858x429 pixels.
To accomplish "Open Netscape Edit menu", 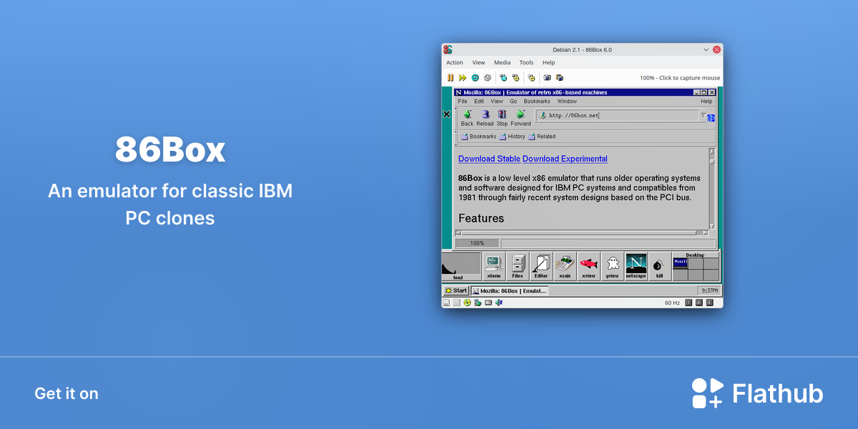I will click(x=479, y=102).
